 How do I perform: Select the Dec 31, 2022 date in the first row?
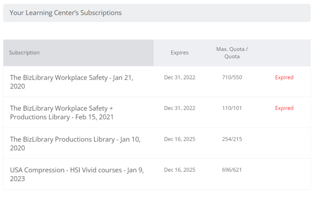[x=180, y=77]
